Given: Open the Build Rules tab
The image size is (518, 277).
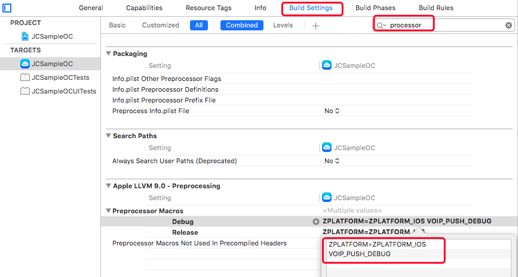Looking at the screenshot, I should click(x=436, y=8).
